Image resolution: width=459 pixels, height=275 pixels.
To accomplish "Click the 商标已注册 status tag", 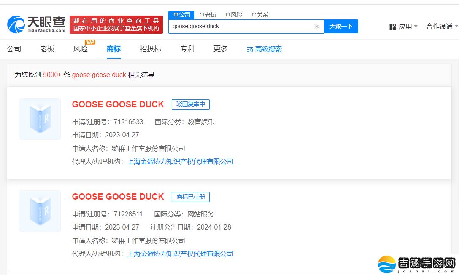I will (190, 197).
